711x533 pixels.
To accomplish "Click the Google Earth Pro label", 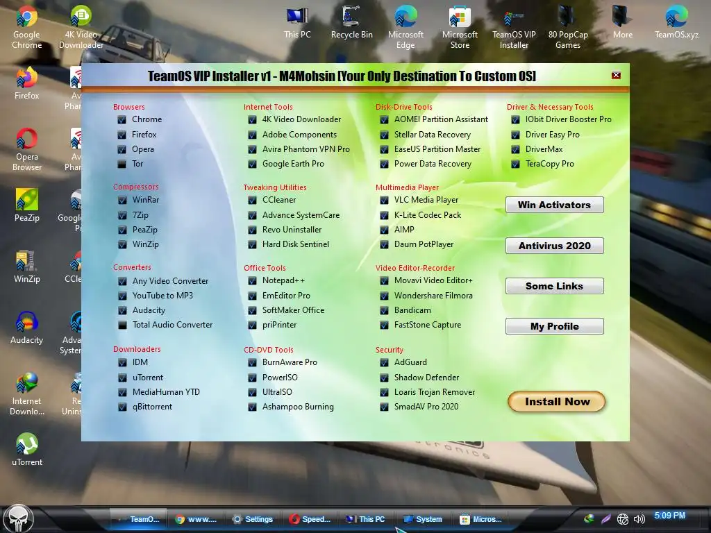I will click(293, 164).
